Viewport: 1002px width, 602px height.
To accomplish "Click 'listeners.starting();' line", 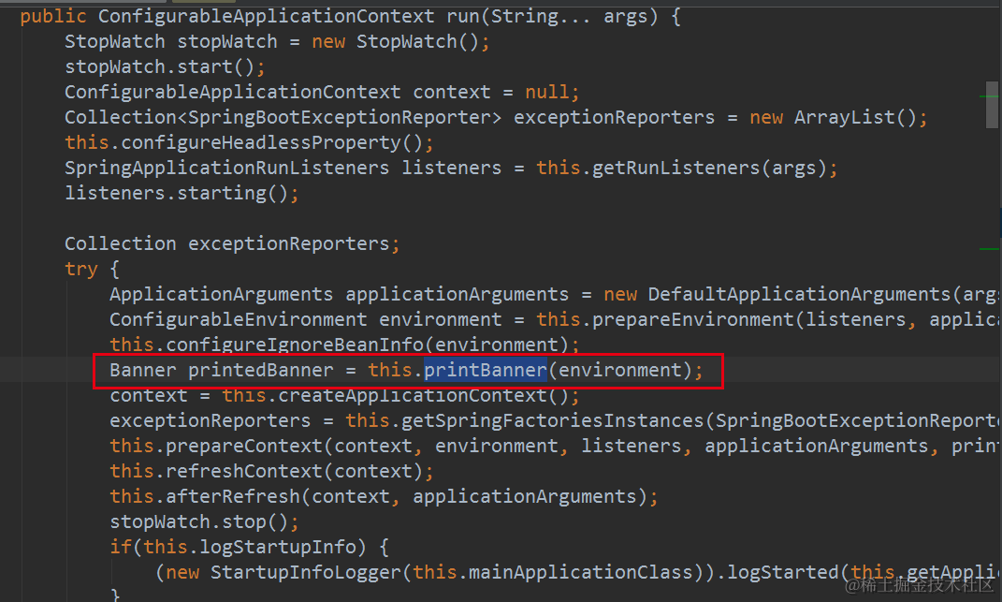I will [x=181, y=193].
